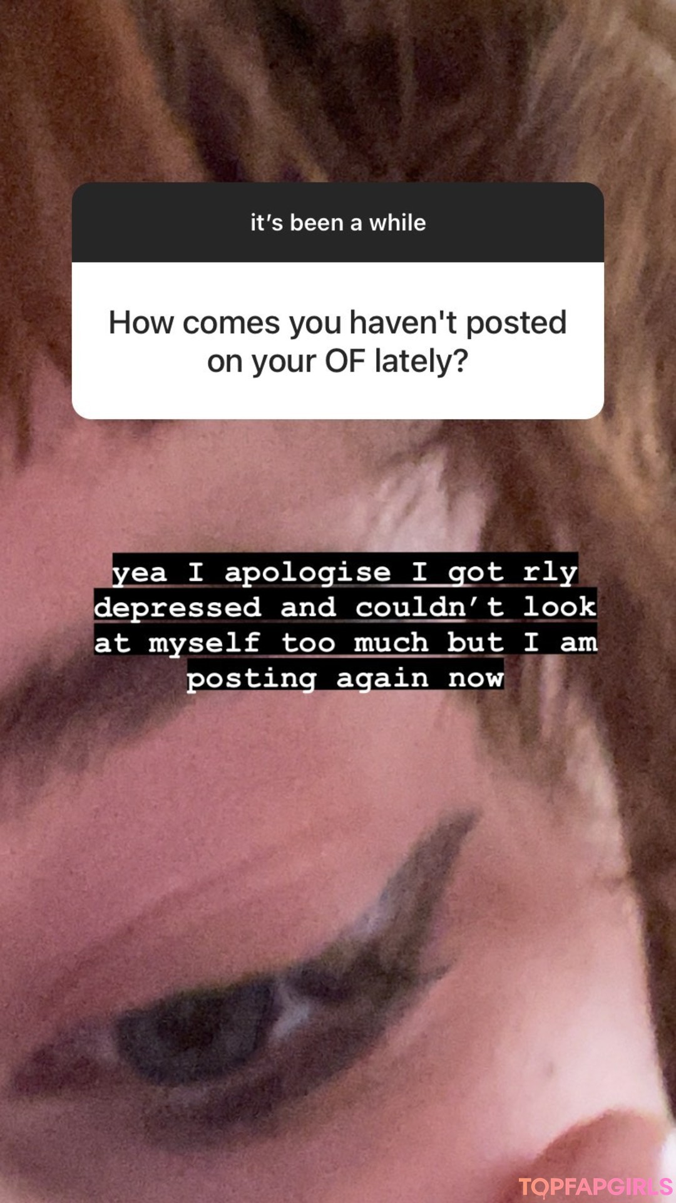676x1203 pixels.
Task: Tap the caption line "yea I apologise I got rly"
Action: (345, 571)
